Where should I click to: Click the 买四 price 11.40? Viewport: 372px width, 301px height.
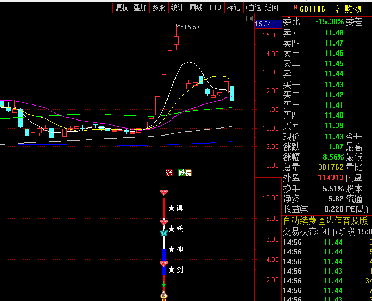(x=334, y=115)
